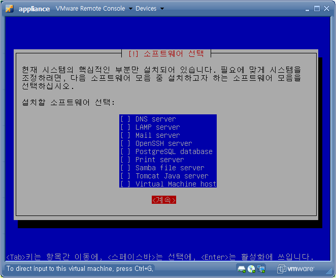The image size is (336, 278).
Task: Maximize the VMware Remote Console window
Action: [x=317, y=9]
